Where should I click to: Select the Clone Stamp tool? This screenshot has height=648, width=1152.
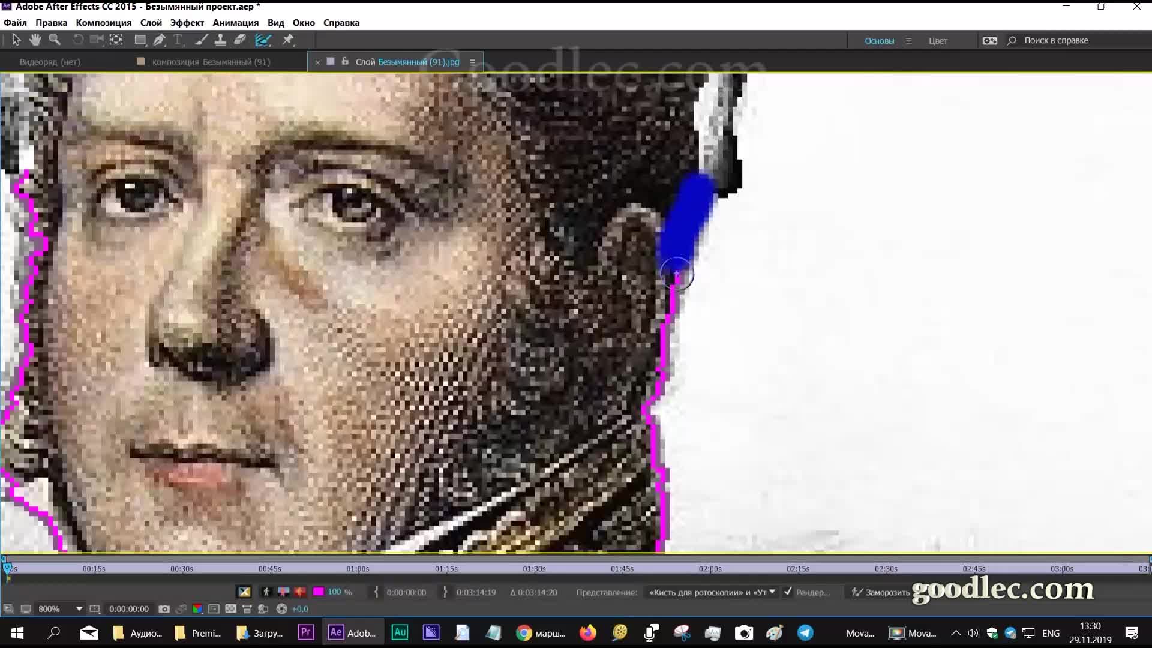[220, 40]
